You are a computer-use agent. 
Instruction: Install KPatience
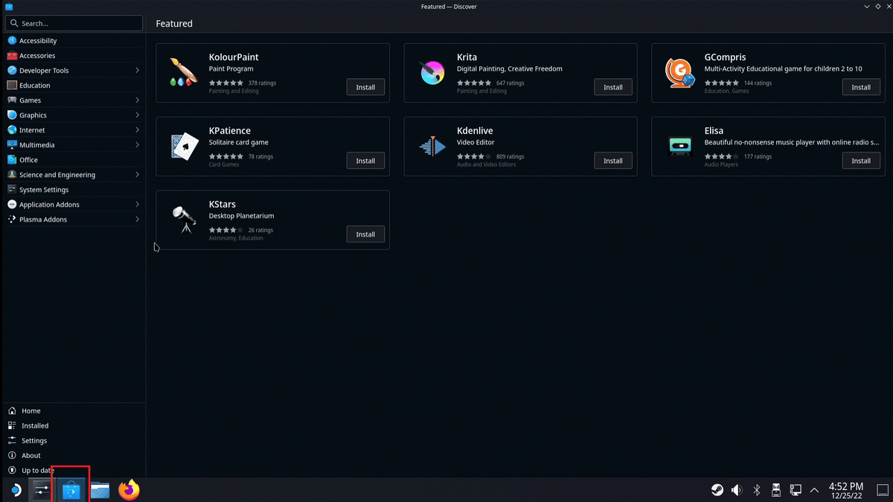pyautogui.click(x=365, y=161)
